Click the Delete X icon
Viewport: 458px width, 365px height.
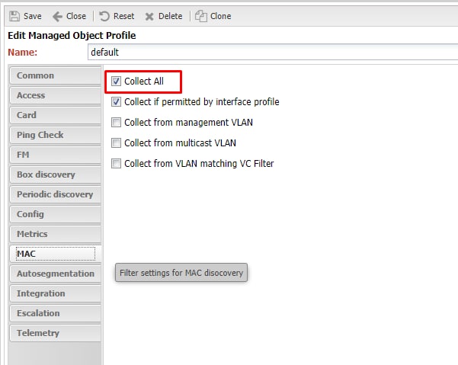(149, 16)
